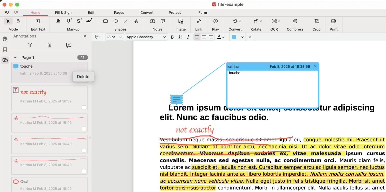Image resolution: width=386 pixels, height=192 pixels.
Task: Open the annotations filter
Action: [30, 45]
